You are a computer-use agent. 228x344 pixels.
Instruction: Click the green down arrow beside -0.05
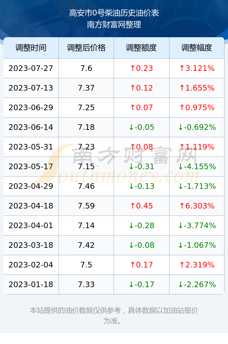coord(131,127)
